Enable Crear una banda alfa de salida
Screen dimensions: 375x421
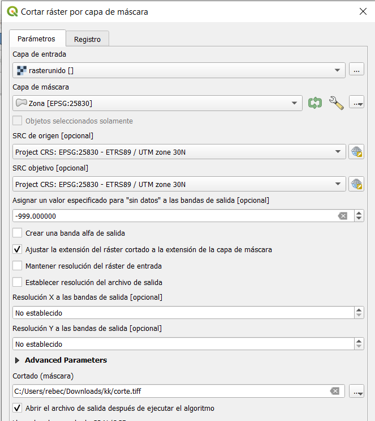tap(18, 233)
